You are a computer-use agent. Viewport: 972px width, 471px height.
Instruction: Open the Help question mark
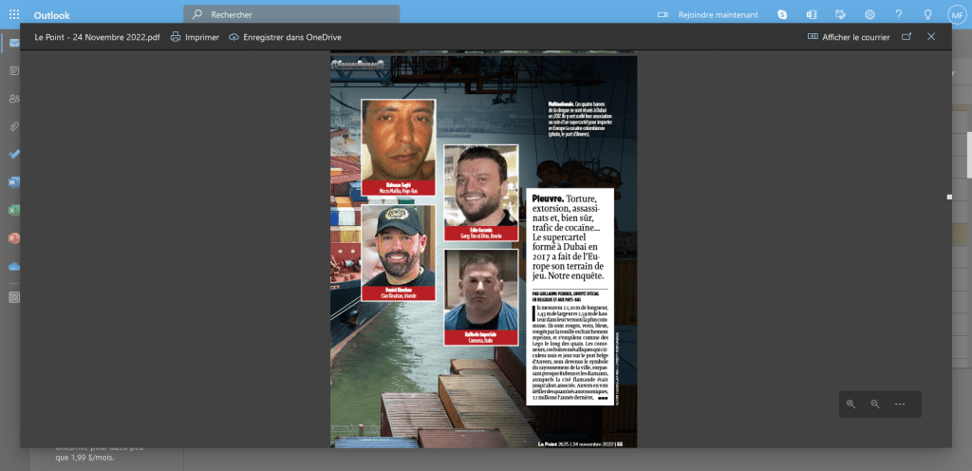click(x=898, y=15)
